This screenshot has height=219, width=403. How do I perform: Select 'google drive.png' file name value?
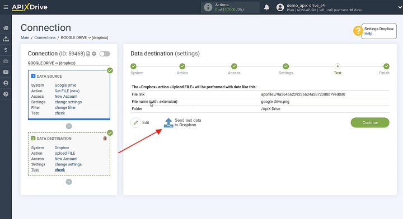click(x=275, y=102)
